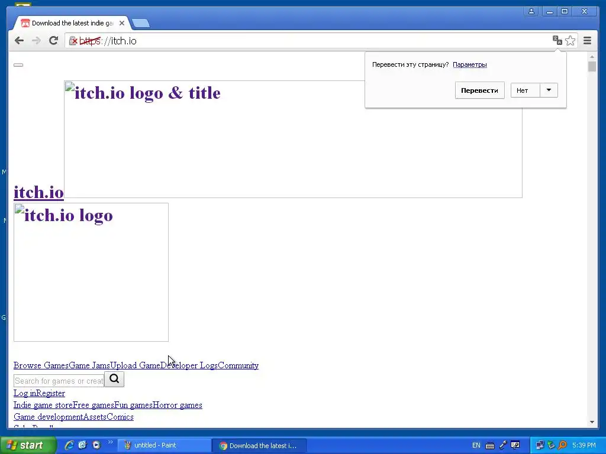Open the Indie game store link
Viewport: 606px width, 454px height.
43,405
